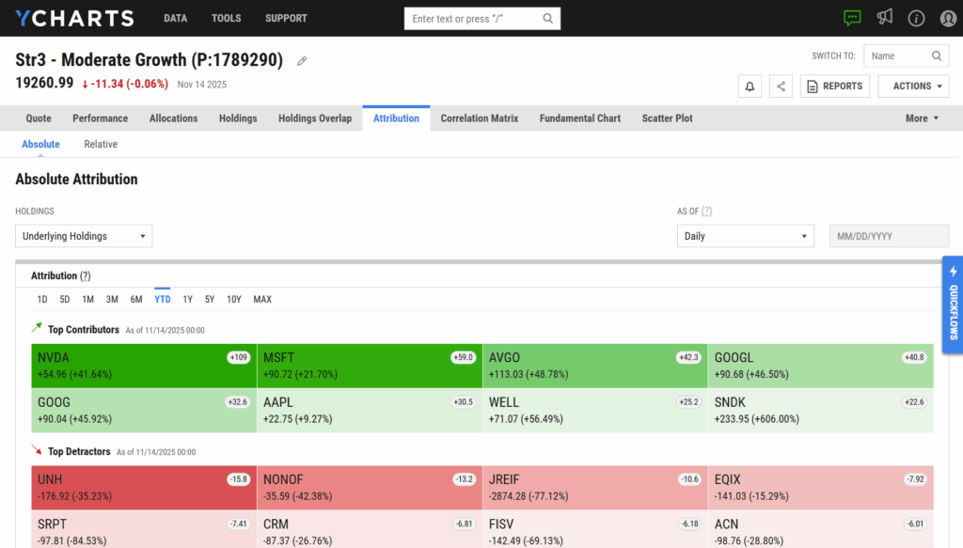
Task: Click the Reports button
Action: point(835,86)
